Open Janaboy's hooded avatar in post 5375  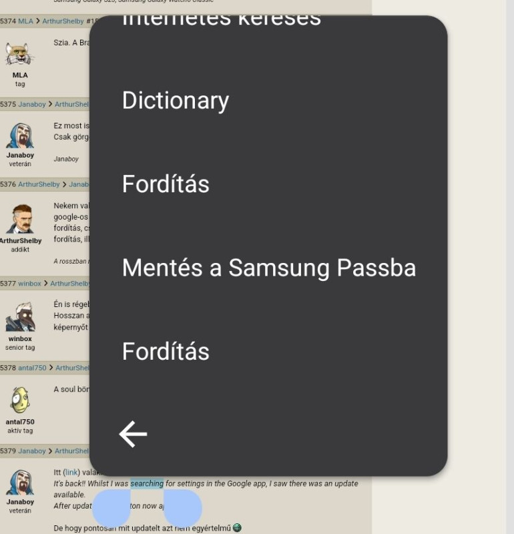point(20,136)
